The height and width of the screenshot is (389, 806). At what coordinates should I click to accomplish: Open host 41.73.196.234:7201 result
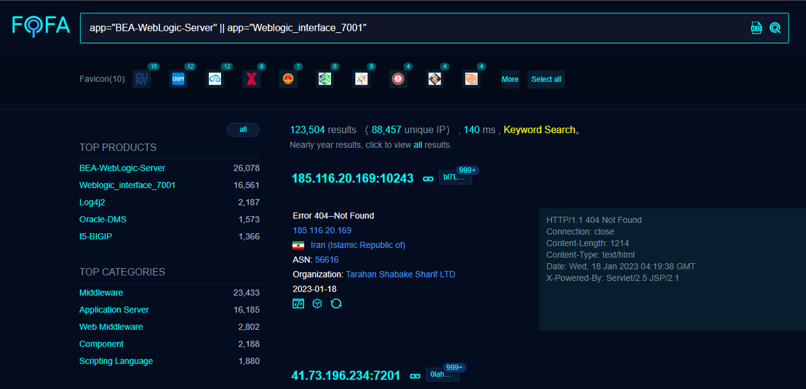click(346, 376)
